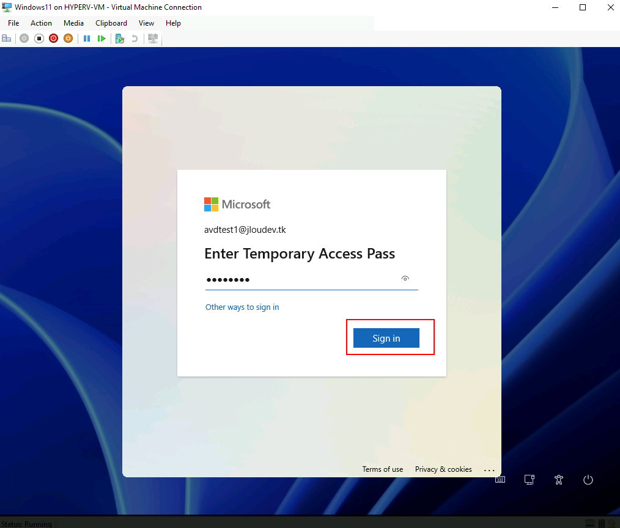Save VM state with the orange icon
Screen dimensions: 620x528
coord(68,38)
